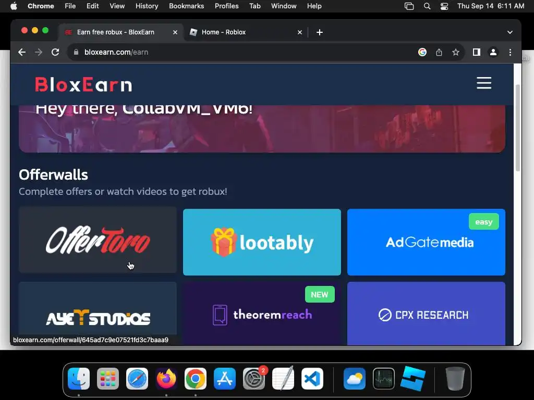
Task: Bookmark this page with the star
Action: tap(456, 52)
